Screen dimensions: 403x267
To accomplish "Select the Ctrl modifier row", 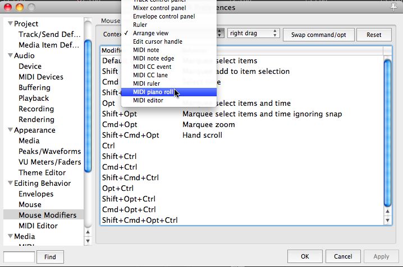I will (241, 146).
